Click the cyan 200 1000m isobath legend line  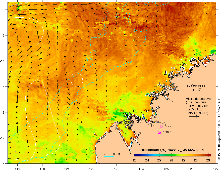(109, 156)
